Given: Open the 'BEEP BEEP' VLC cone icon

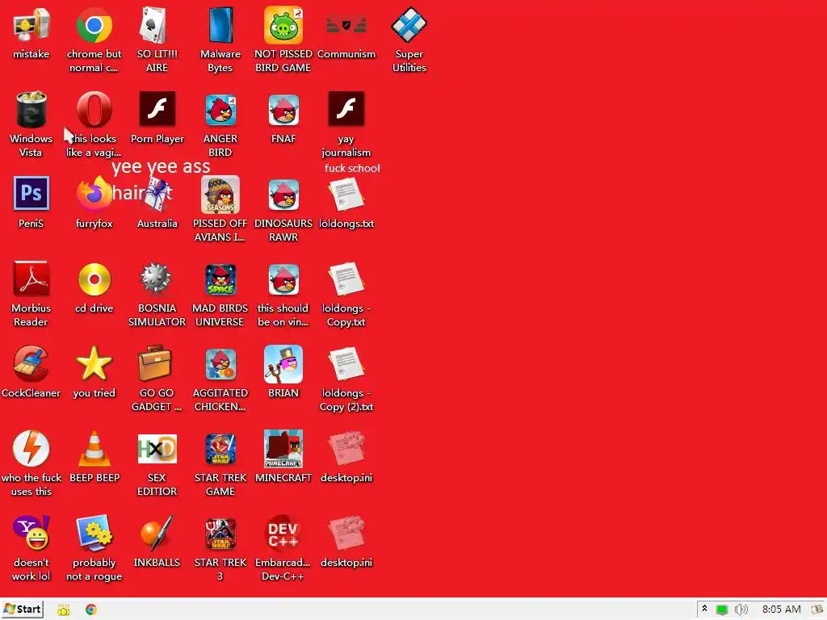Looking at the screenshot, I should [x=94, y=449].
